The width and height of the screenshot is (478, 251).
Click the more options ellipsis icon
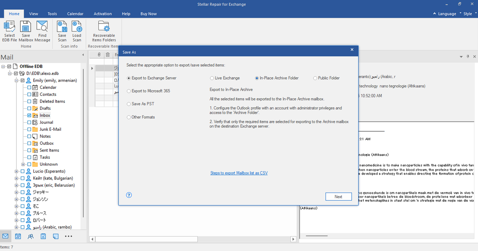coord(69,236)
